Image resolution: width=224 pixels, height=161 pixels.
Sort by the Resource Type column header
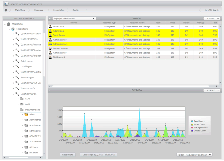pyautogui.click(x=109, y=23)
